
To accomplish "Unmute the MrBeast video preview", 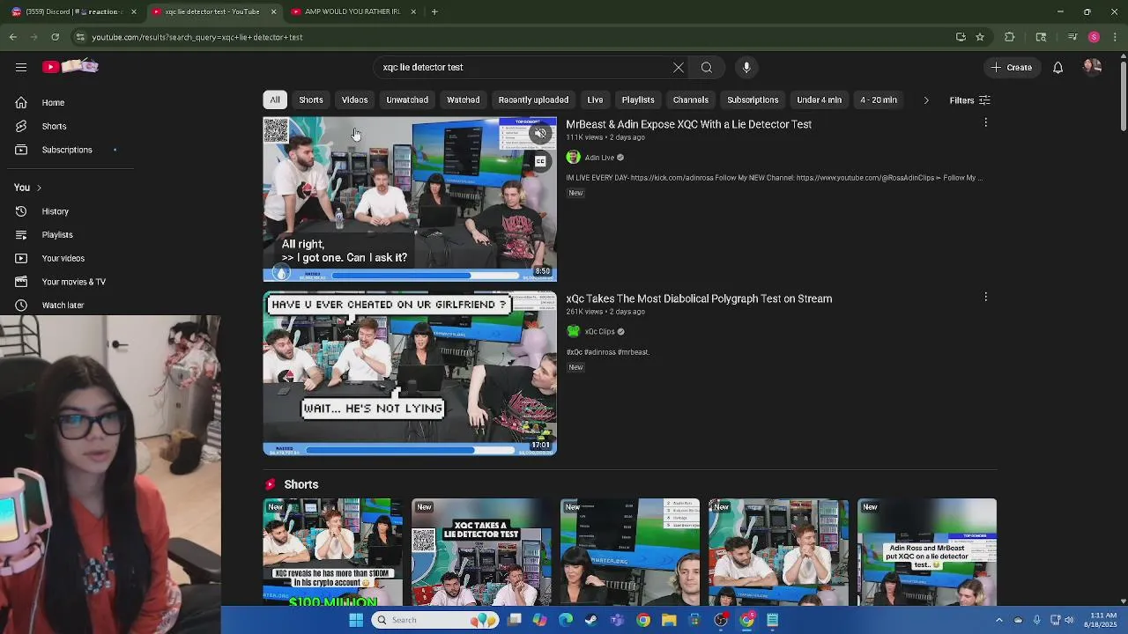I will pos(540,134).
